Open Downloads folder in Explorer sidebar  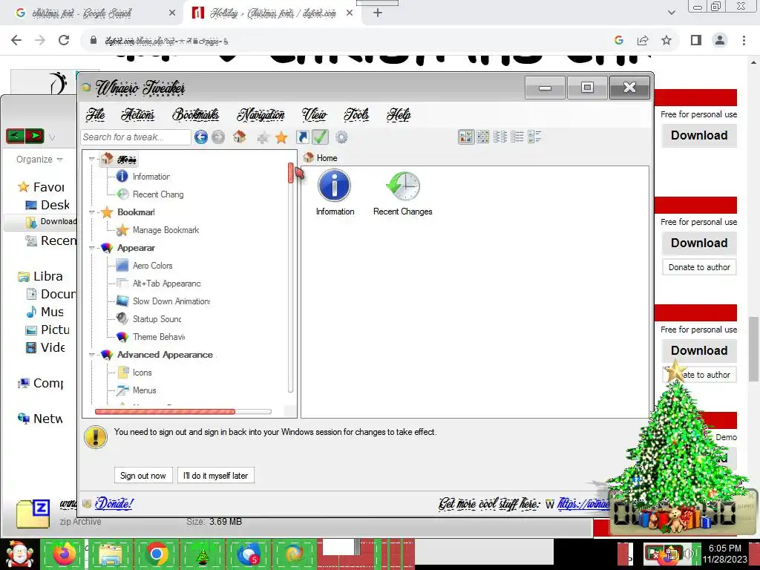point(51,221)
